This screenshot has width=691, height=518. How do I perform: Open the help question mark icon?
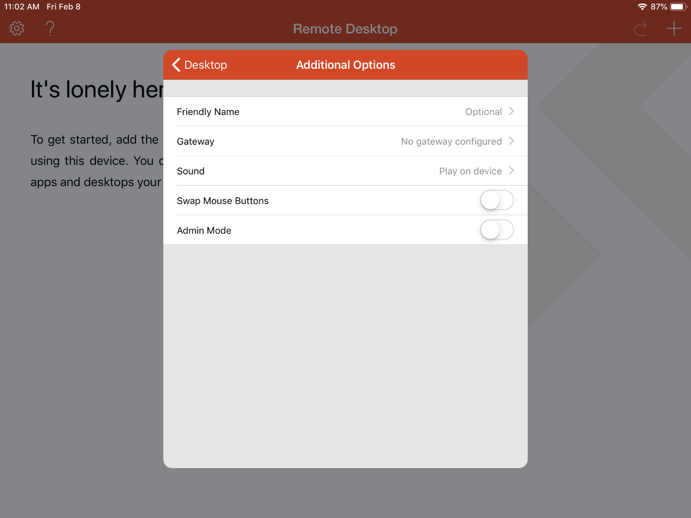[x=50, y=29]
